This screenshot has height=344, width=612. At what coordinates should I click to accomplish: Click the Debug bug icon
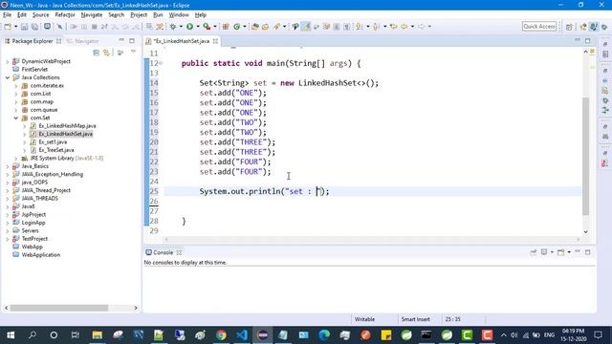coord(172,27)
